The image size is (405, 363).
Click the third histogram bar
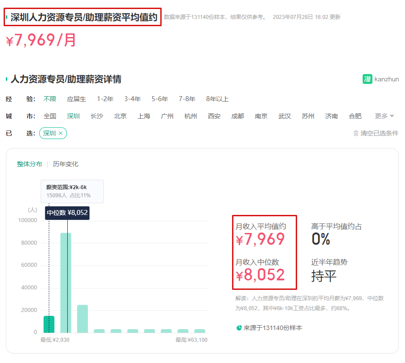click(83, 319)
